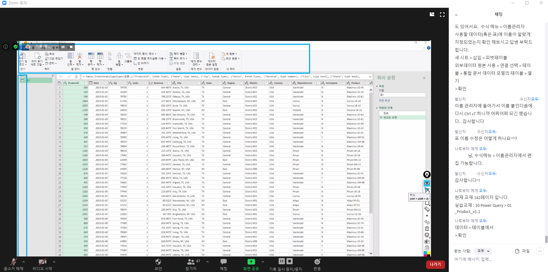Viewport: 548px width, 272px height.
Task: Start video with the camera button
Action: click(42, 262)
